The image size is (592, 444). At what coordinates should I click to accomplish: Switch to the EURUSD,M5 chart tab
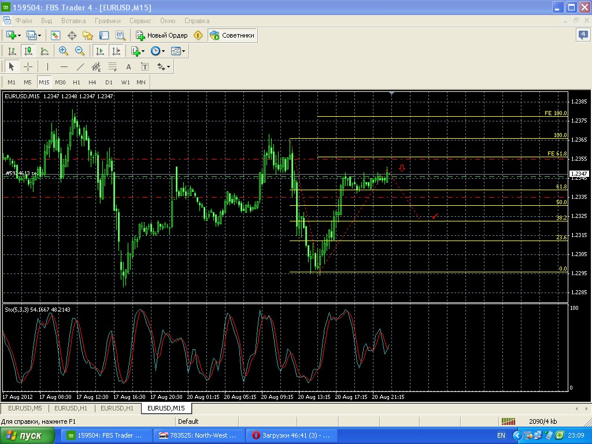24,408
